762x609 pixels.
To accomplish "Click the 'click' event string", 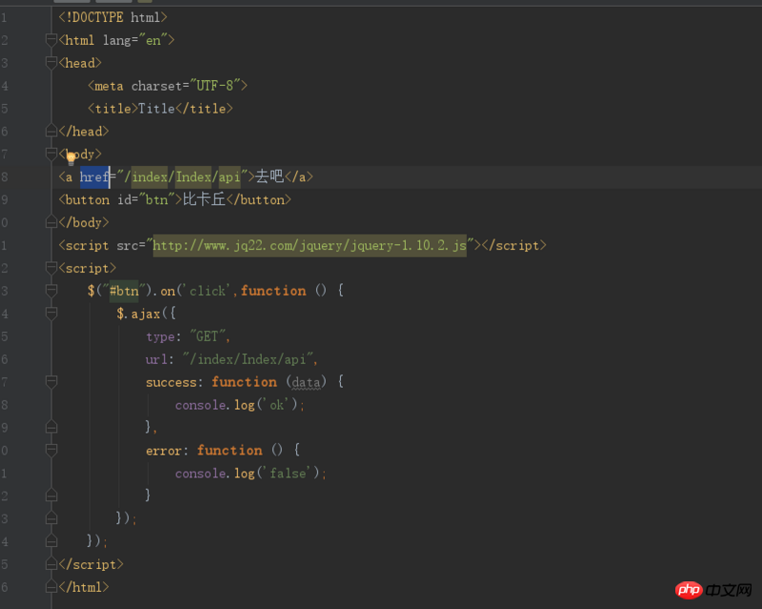I will (207, 291).
